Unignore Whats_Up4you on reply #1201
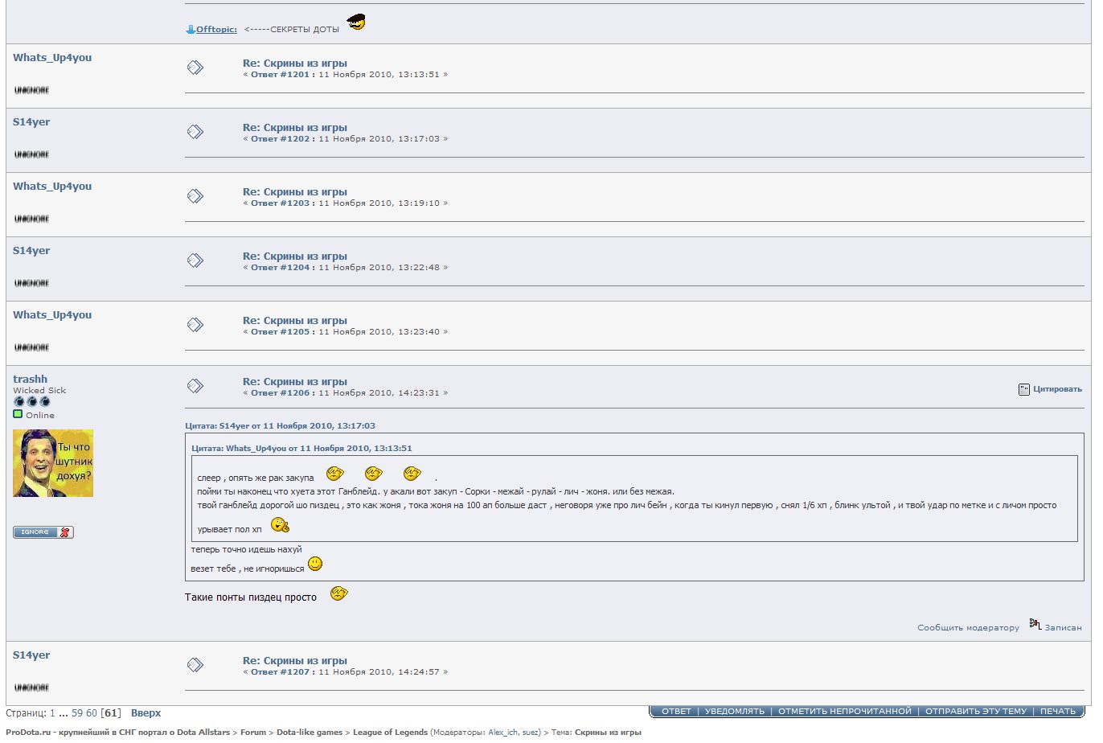 coord(31,90)
